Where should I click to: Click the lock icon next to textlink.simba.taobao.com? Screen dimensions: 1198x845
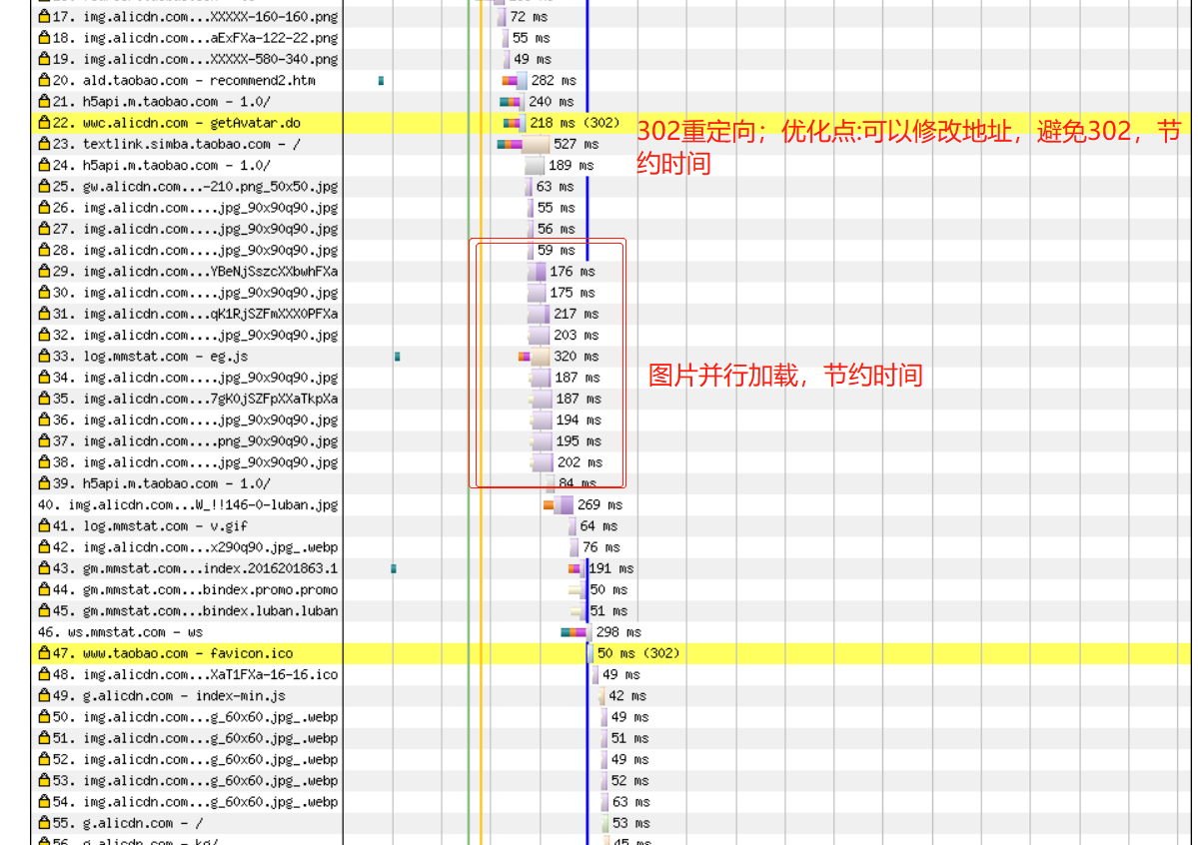tap(44, 144)
